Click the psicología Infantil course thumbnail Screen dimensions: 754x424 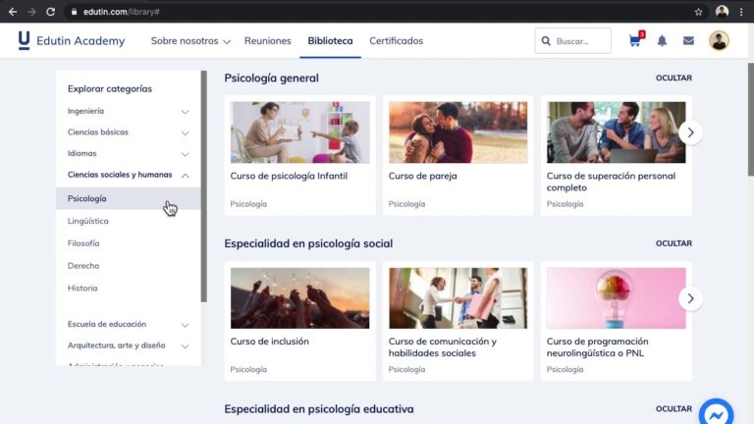coord(300,132)
